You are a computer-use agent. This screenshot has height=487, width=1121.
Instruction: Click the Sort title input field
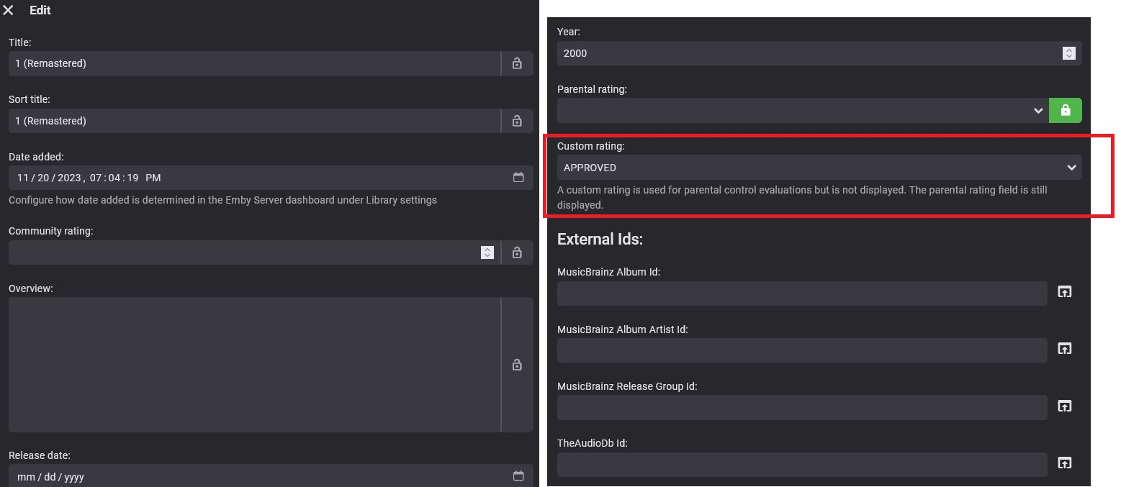tap(252, 121)
